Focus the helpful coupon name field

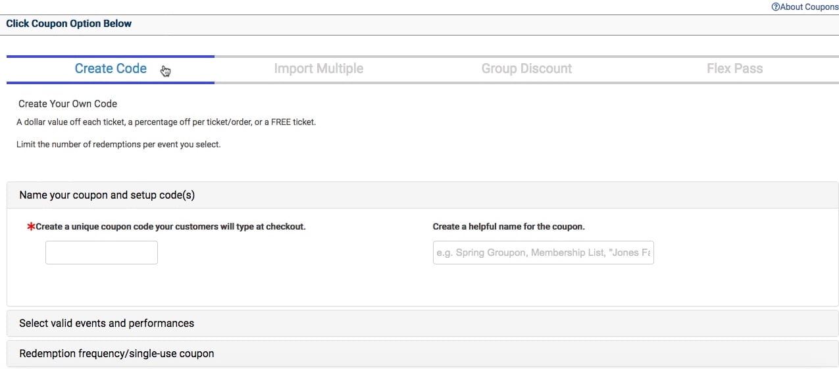tap(543, 253)
